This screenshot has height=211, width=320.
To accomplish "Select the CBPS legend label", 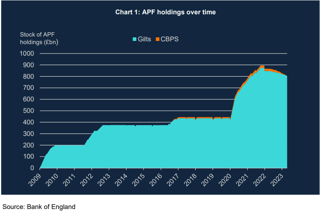I will click(170, 39).
